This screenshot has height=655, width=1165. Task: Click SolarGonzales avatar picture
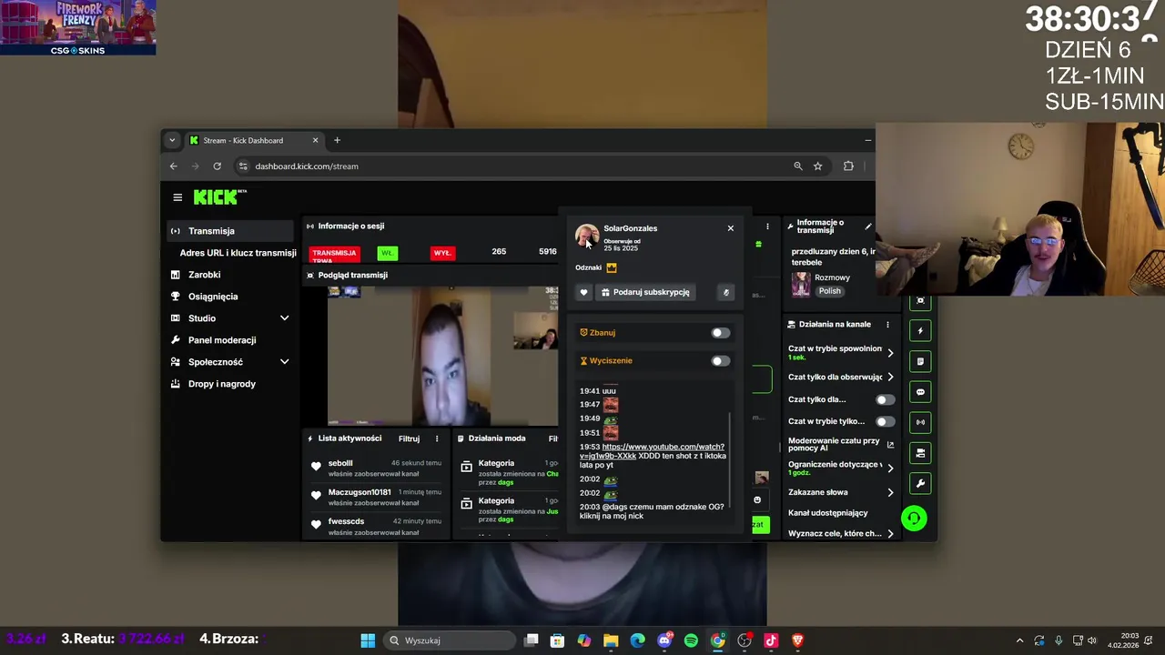coord(586,236)
